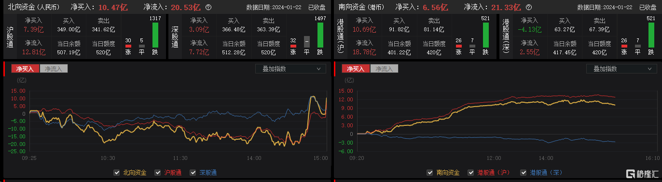Switch left chart to 净流入 tab
This screenshot has width=662, height=182.
pos(54,69)
